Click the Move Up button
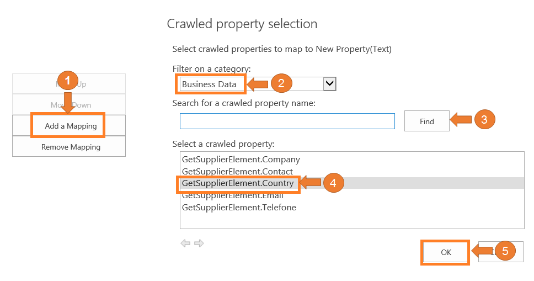The image size is (534, 281). pyautogui.click(x=69, y=84)
